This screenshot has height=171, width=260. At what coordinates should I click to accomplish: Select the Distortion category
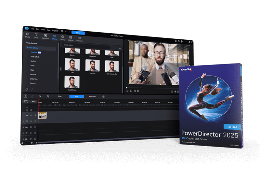pyautogui.click(x=34, y=79)
